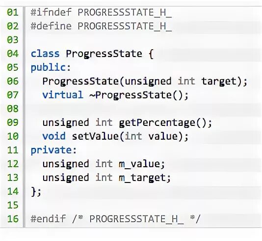Click the setValue function name
Image resolution: width=262 pixels, height=241 pixels.
tap(95, 136)
